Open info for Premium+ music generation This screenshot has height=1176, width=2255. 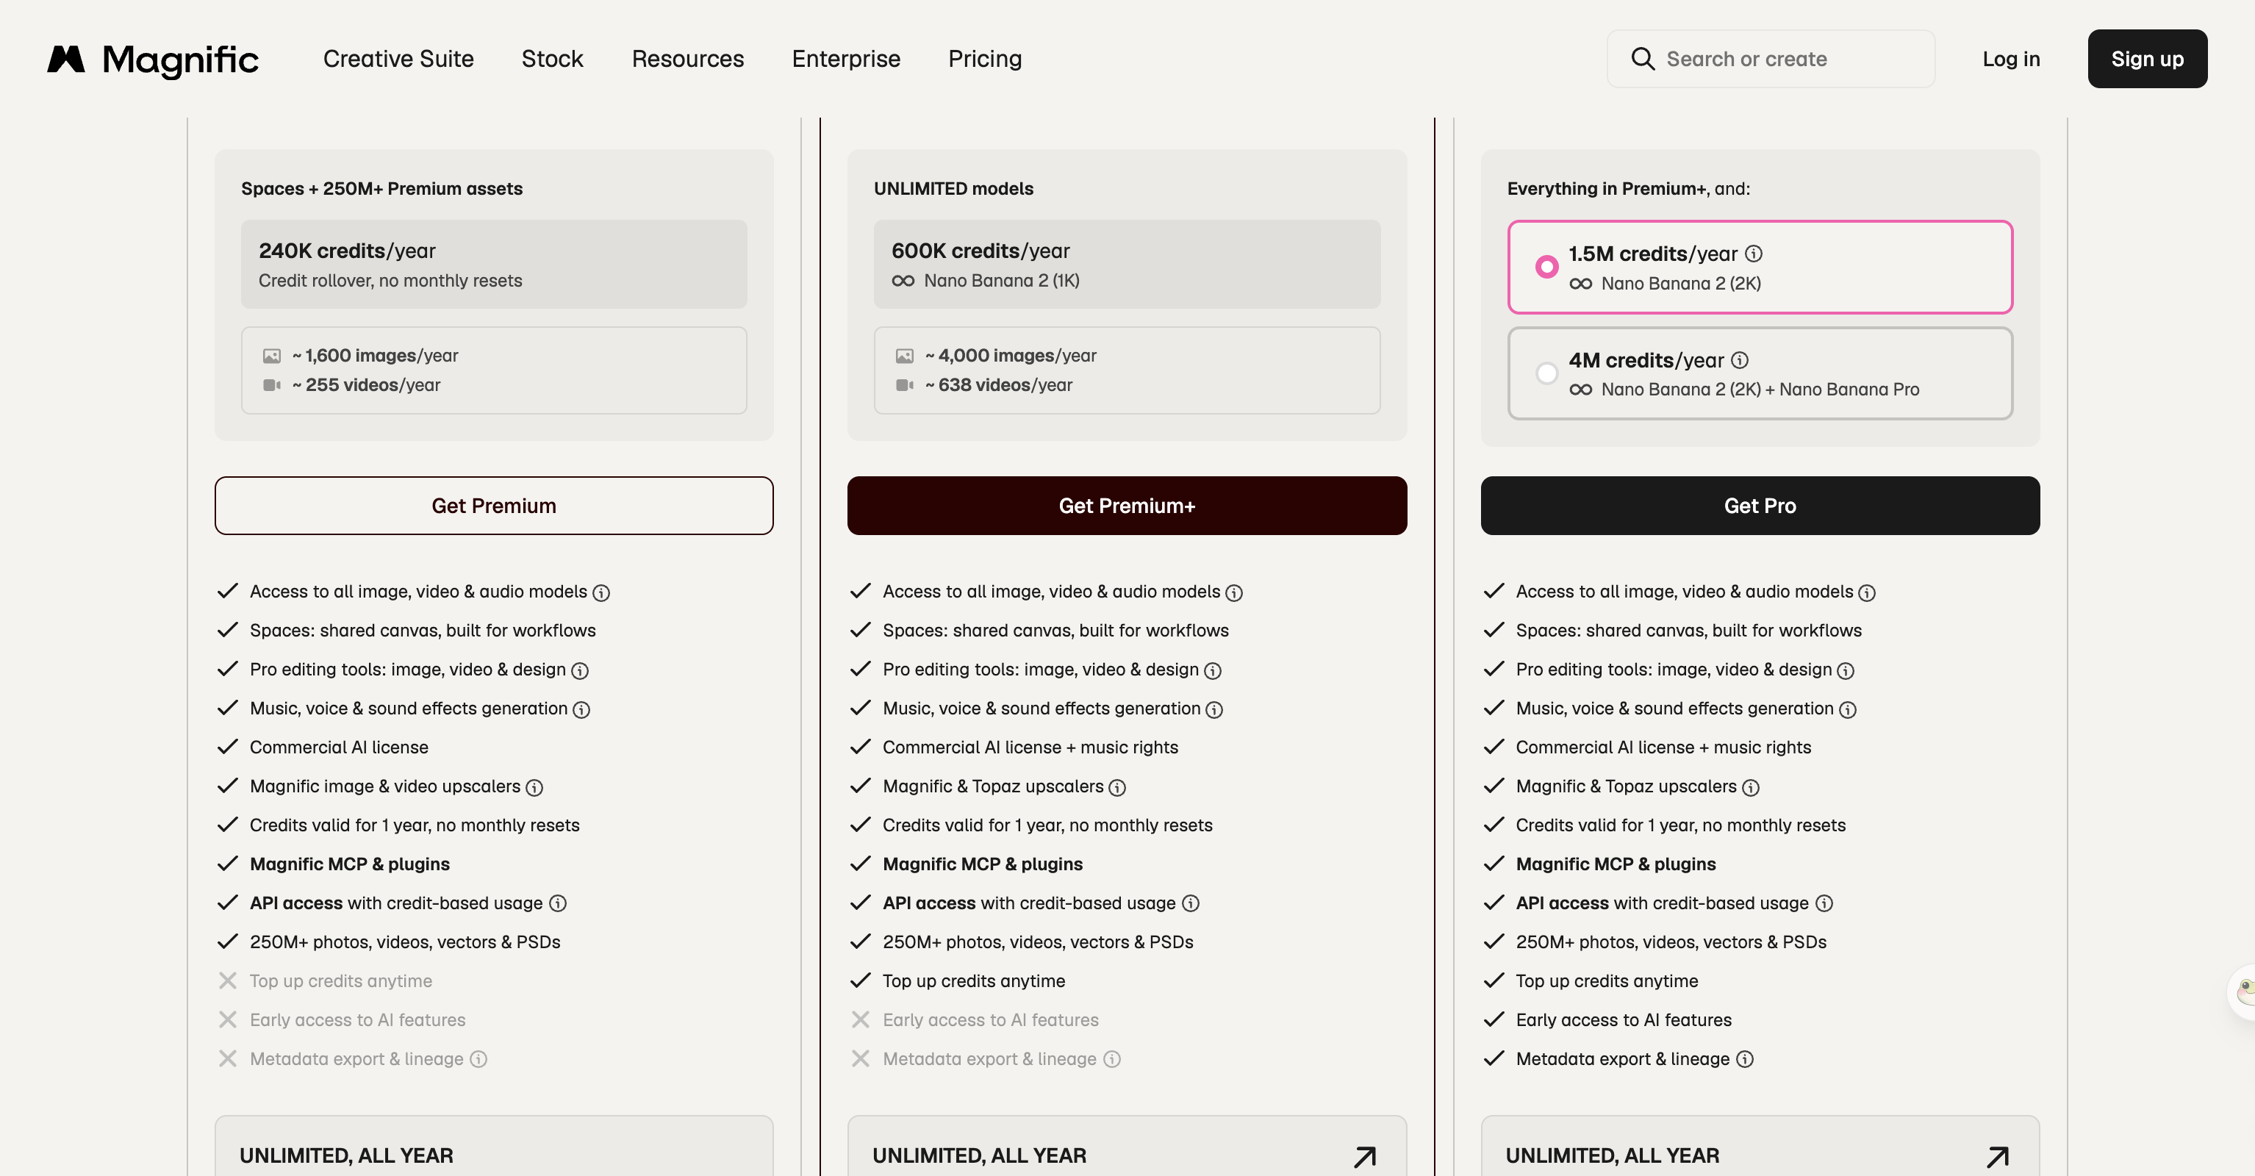pyautogui.click(x=1214, y=710)
